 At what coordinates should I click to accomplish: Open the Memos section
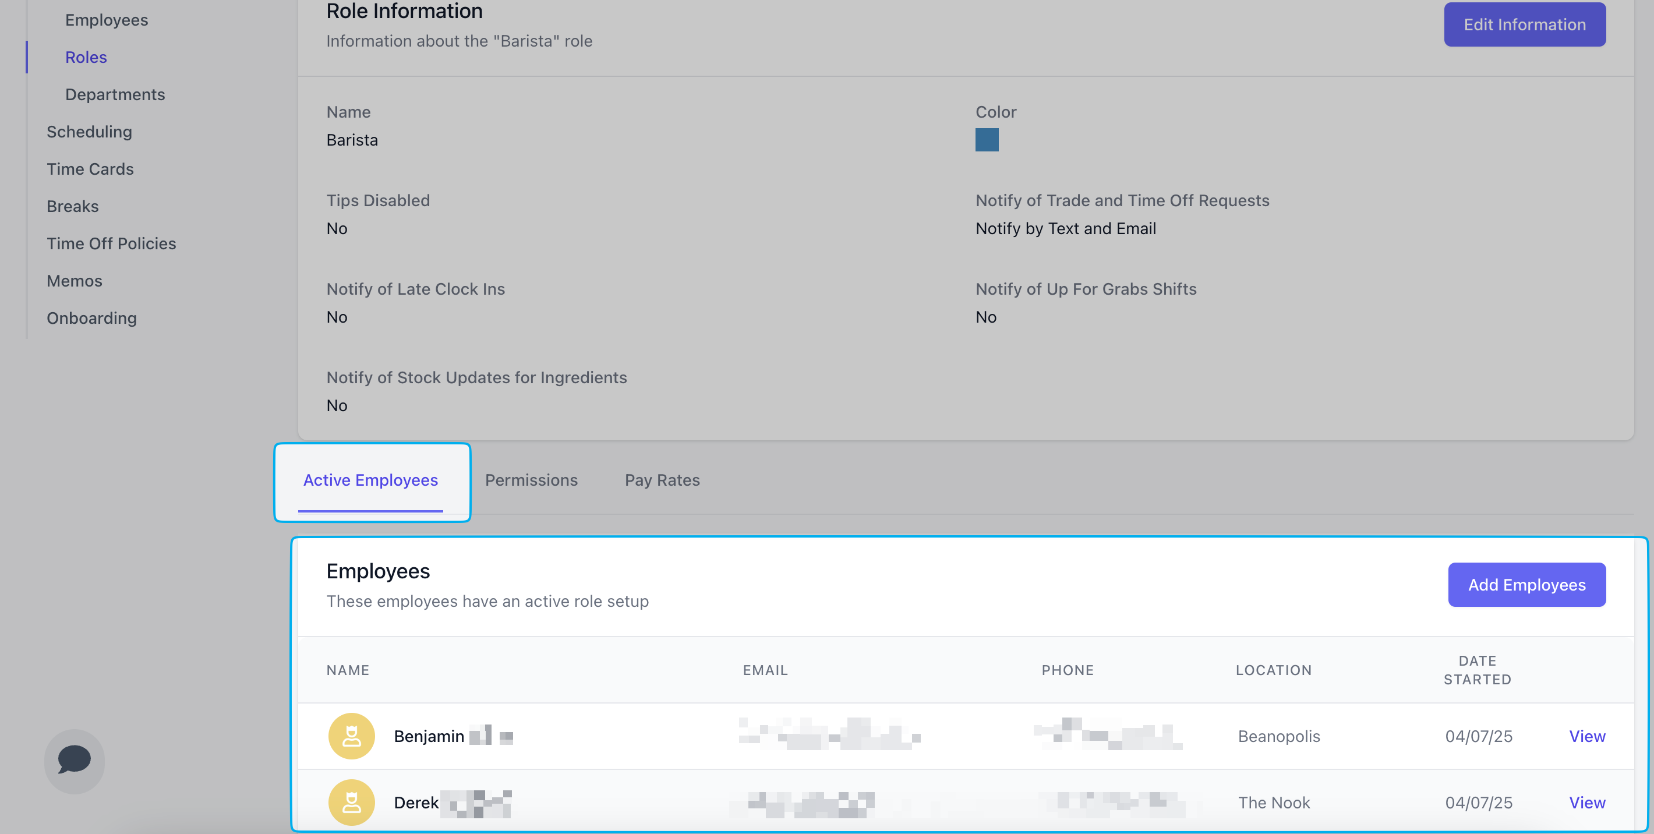75,281
